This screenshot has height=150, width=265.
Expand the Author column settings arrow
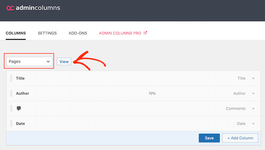click(253, 94)
